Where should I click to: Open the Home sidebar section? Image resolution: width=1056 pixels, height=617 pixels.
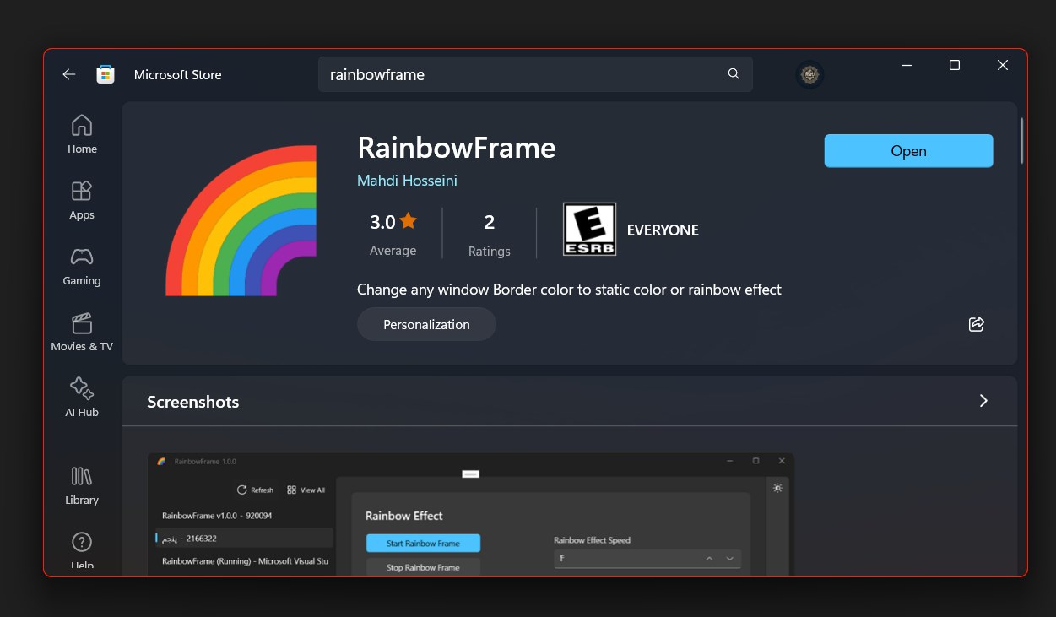click(x=82, y=134)
